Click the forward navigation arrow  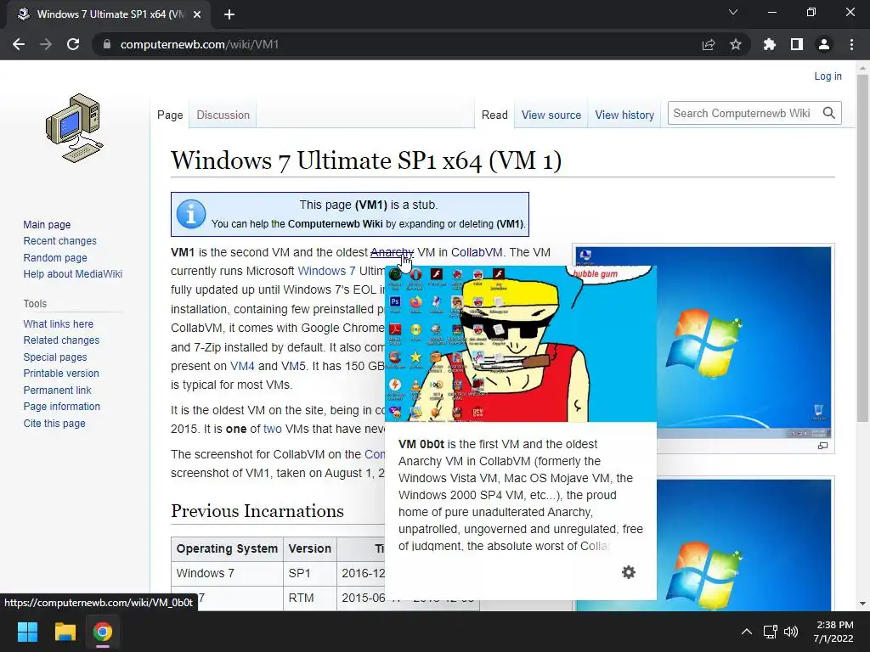[46, 44]
